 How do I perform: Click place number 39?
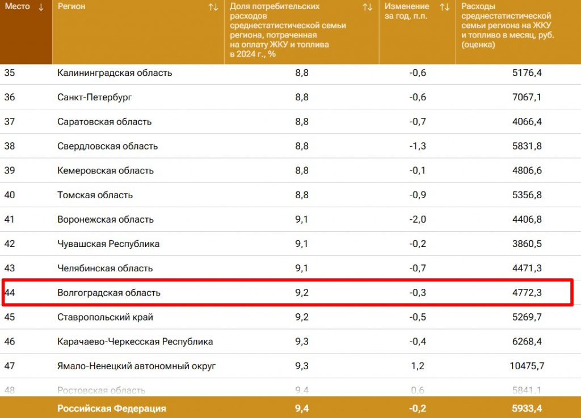(x=10, y=170)
